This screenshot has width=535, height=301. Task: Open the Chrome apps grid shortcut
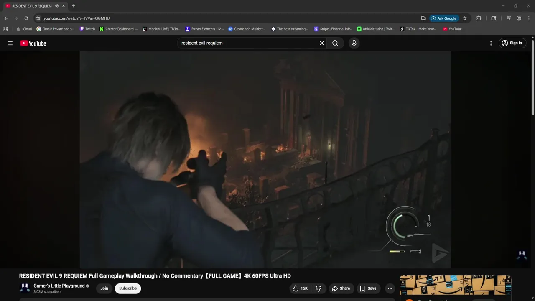[5, 29]
